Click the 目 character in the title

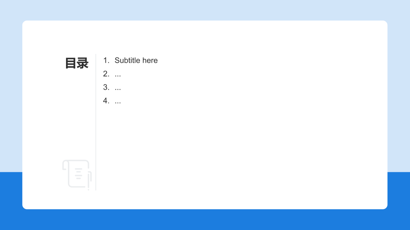pos(71,63)
